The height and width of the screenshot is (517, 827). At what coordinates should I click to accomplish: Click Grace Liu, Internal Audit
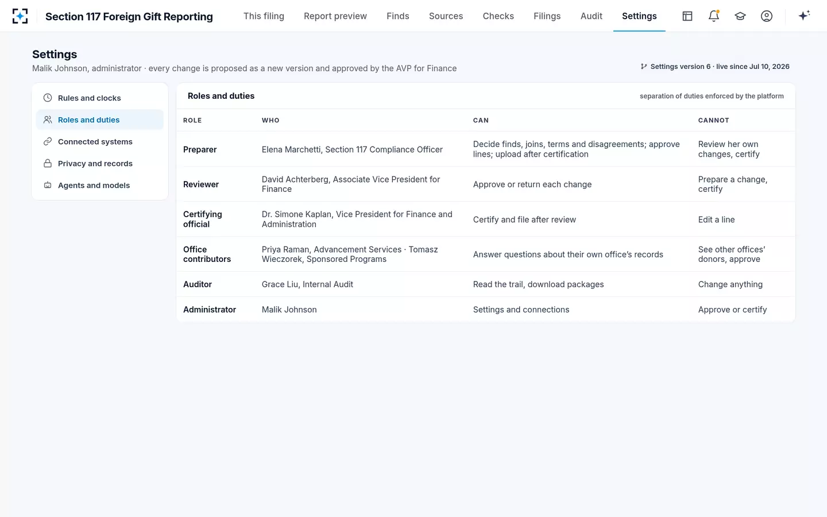307,284
